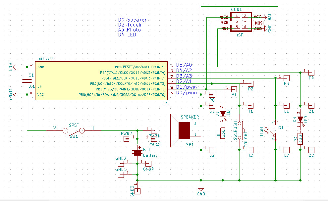Click the S2 speaker pad

(212, 150)
